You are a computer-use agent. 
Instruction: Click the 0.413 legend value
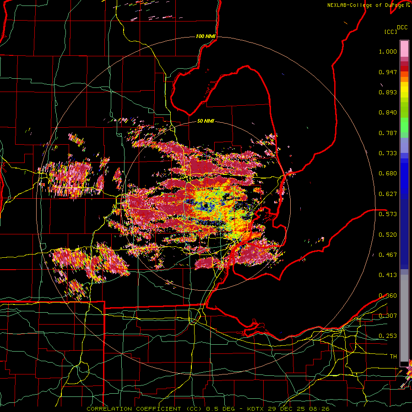388,275
